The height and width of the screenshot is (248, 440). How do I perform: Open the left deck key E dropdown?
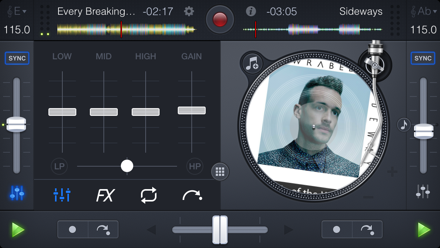point(17,11)
